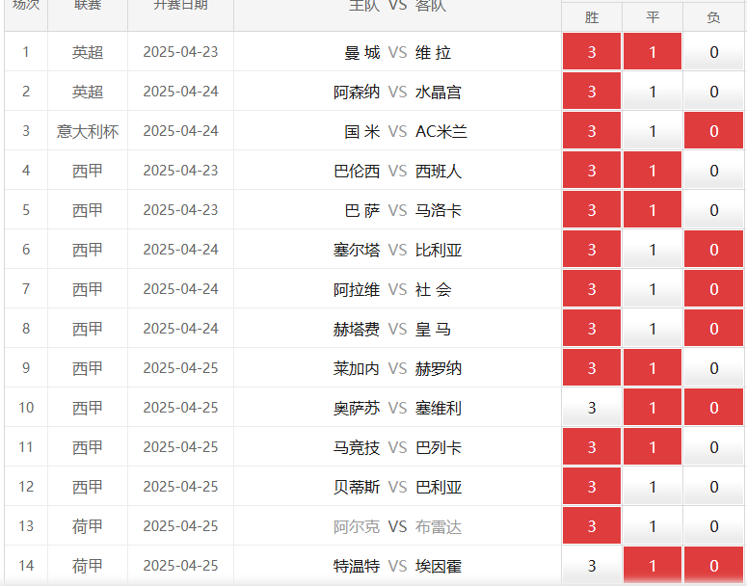The height and width of the screenshot is (587, 747).
Task: Click the greyed 阿尔克 VS 布雷达 match text
Action: (397, 526)
